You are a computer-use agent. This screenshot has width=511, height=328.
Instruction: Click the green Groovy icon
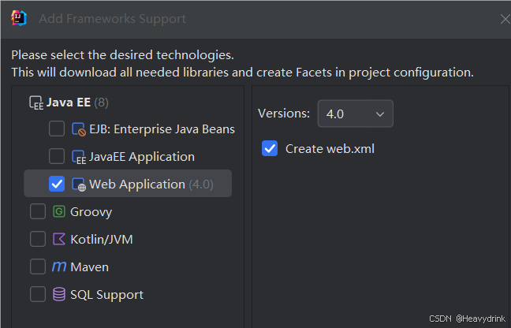59,212
